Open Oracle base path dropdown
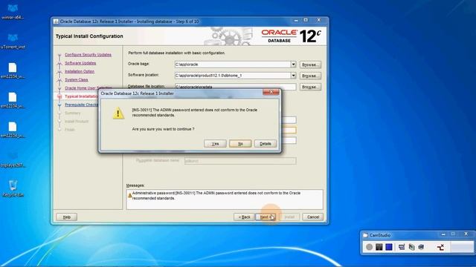Screen dimensions: 476x267 point(293,65)
